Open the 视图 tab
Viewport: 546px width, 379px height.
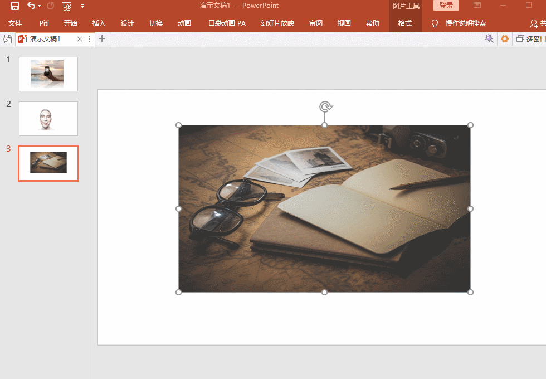tap(344, 23)
